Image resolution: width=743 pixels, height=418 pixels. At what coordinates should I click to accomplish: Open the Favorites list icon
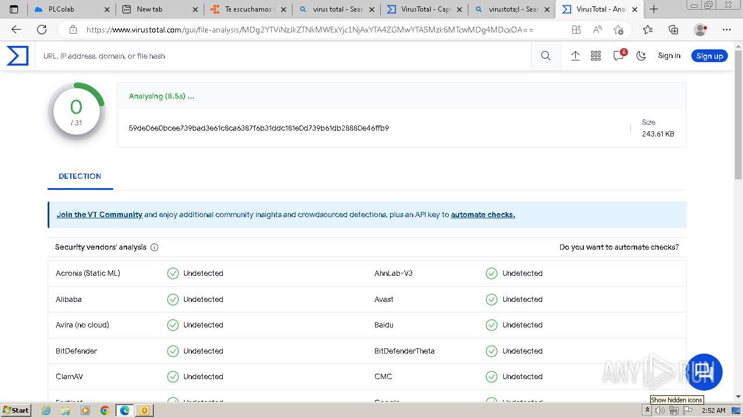click(x=648, y=30)
